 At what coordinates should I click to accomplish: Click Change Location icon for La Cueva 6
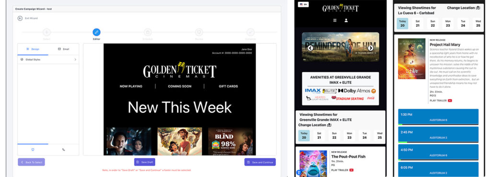point(478,8)
